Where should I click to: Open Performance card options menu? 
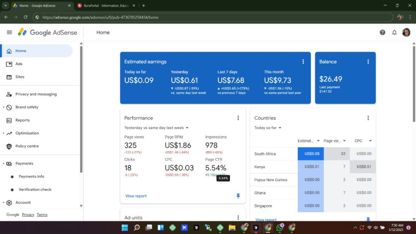238,118
